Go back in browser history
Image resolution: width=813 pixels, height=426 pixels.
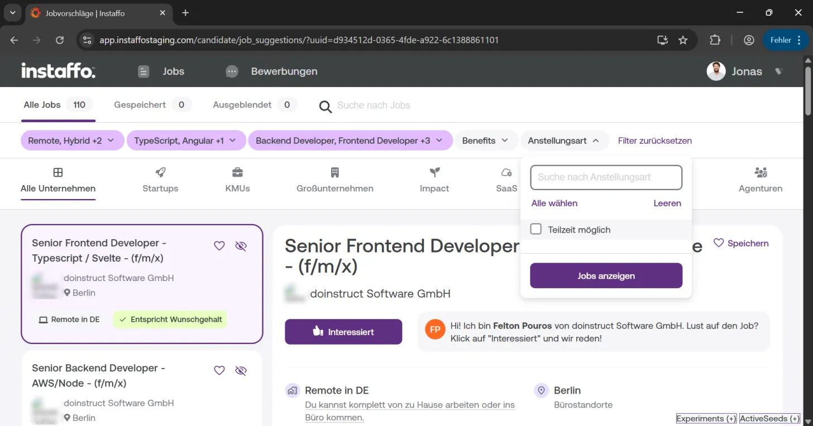(14, 40)
